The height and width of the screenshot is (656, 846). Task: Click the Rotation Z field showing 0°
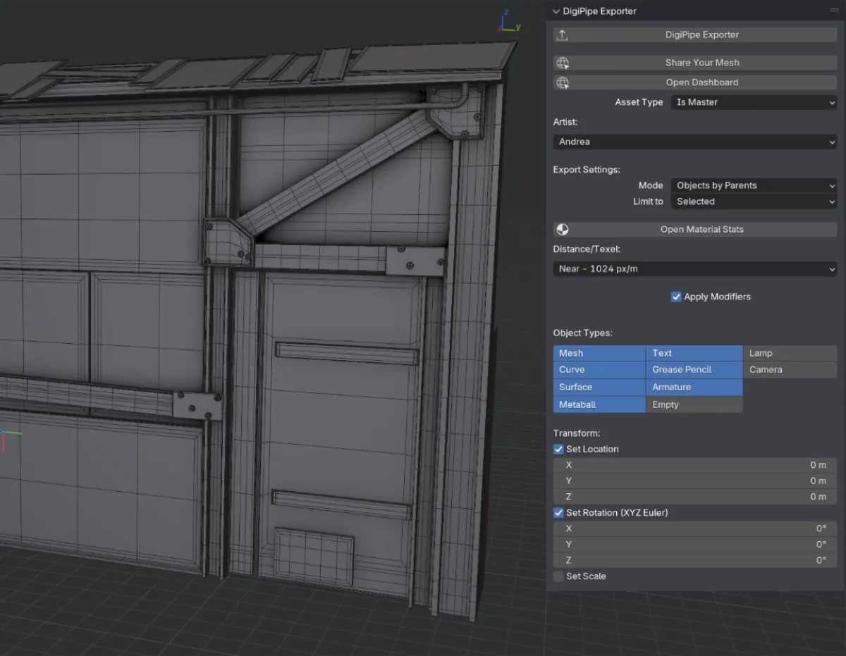coord(695,560)
